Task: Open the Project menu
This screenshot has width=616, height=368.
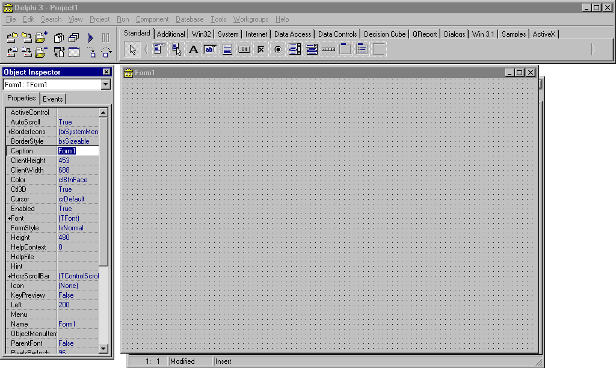Action: (99, 19)
